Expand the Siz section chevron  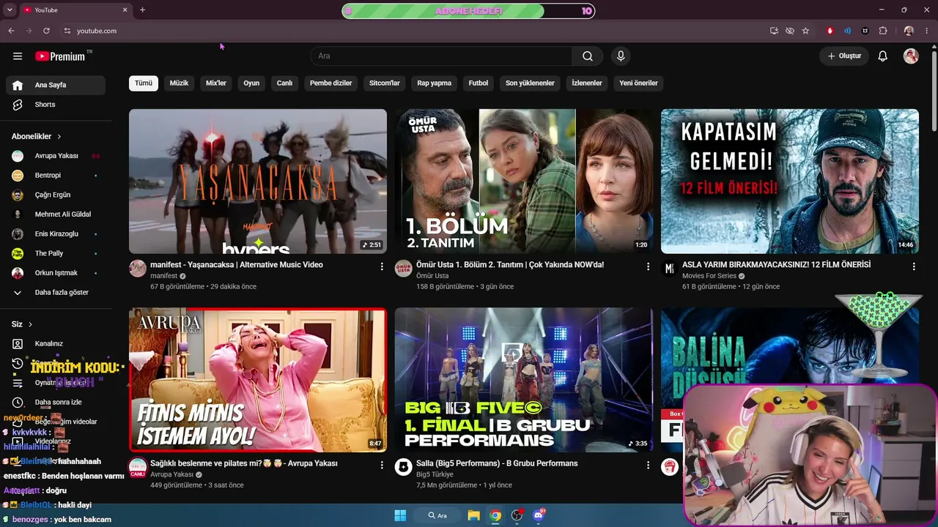pos(30,324)
